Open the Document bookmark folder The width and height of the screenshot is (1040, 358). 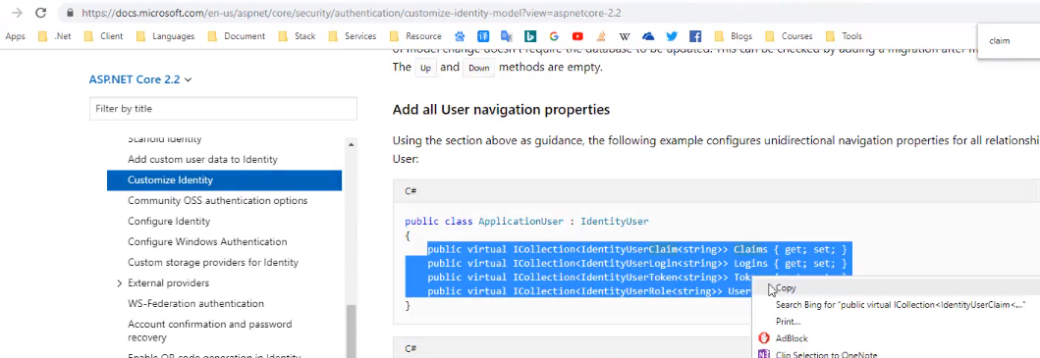click(236, 36)
